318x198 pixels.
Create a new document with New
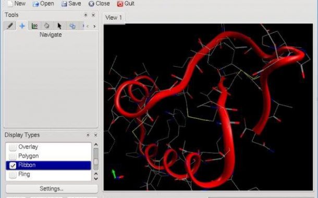coord(17,4)
